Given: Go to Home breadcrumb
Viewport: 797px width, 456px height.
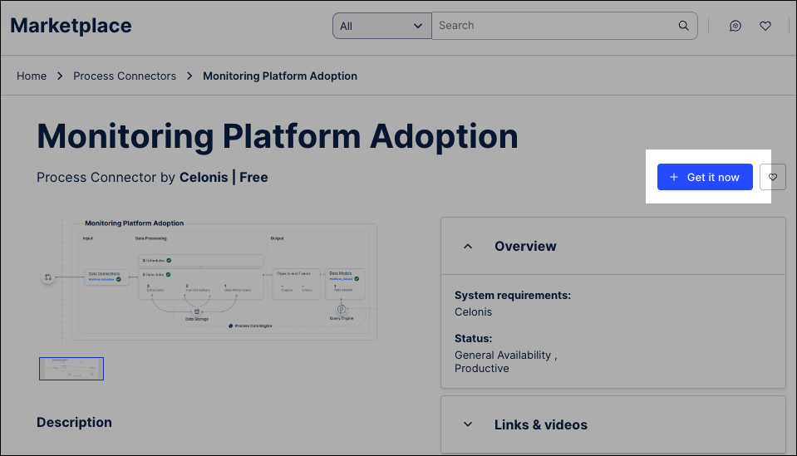Looking at the screenshot, I should 32,76.
